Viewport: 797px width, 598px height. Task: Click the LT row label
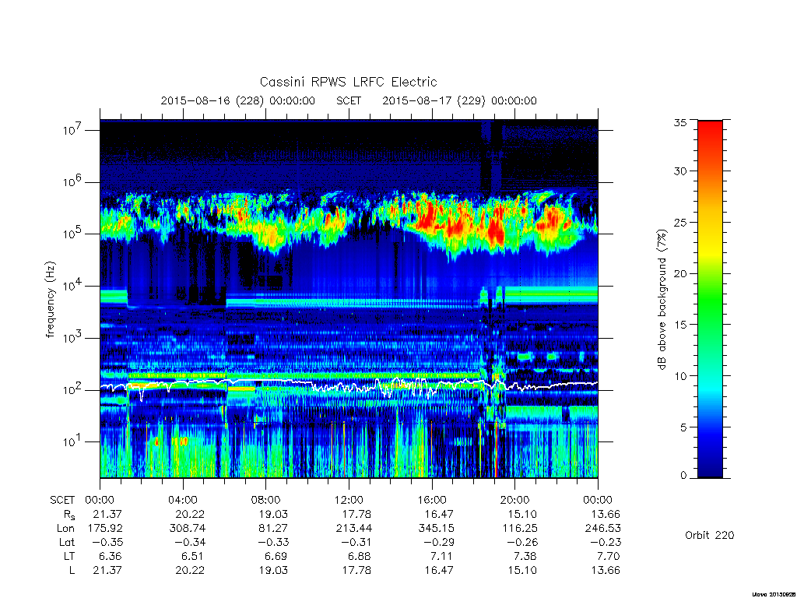(69, 556)
